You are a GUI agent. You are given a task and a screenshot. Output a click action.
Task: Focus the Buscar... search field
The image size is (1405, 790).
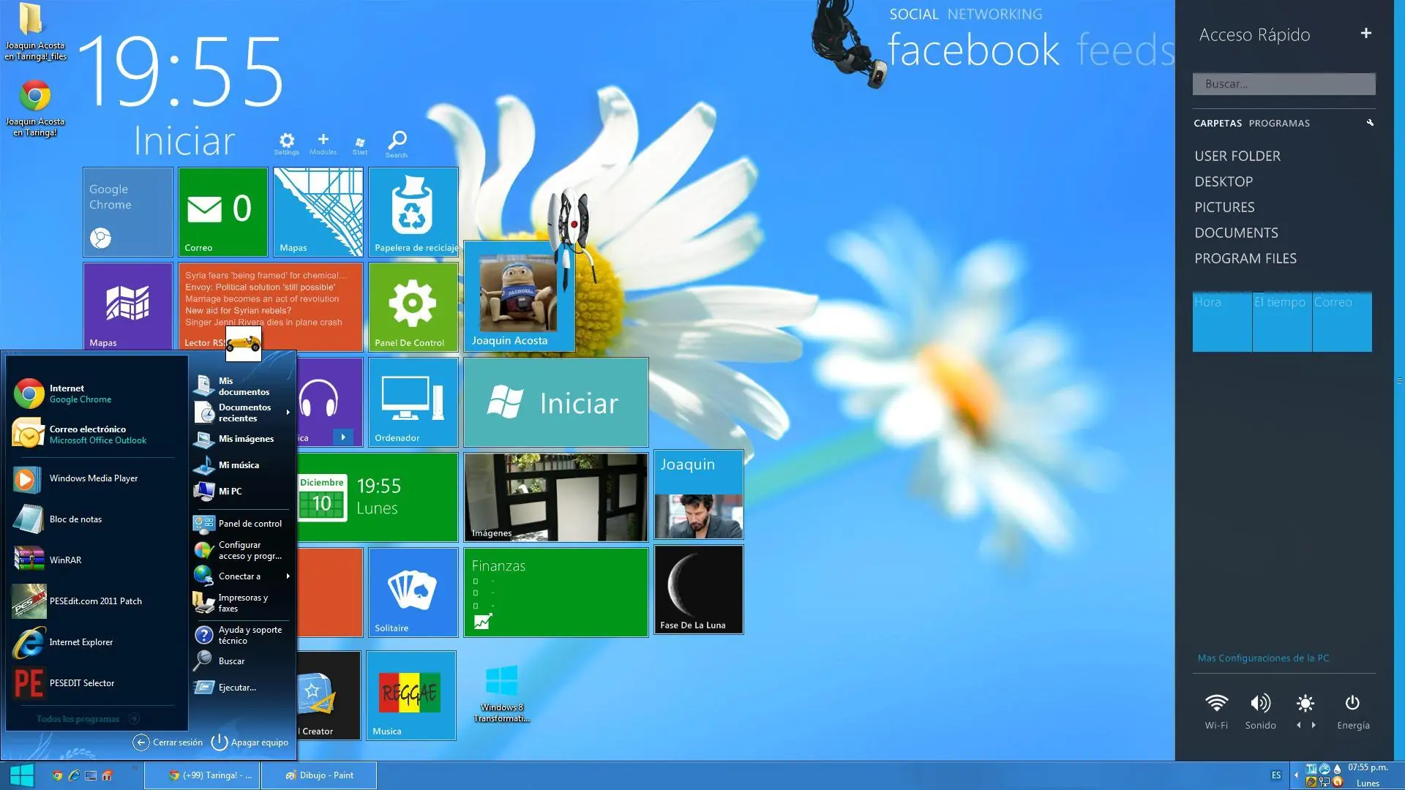click(1284, 84)
